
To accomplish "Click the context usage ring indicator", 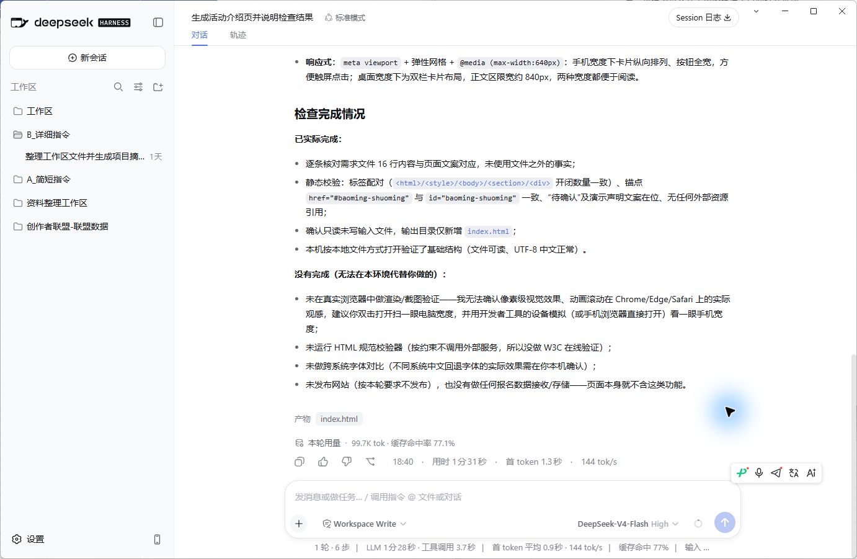I will [x=698, y=524].
